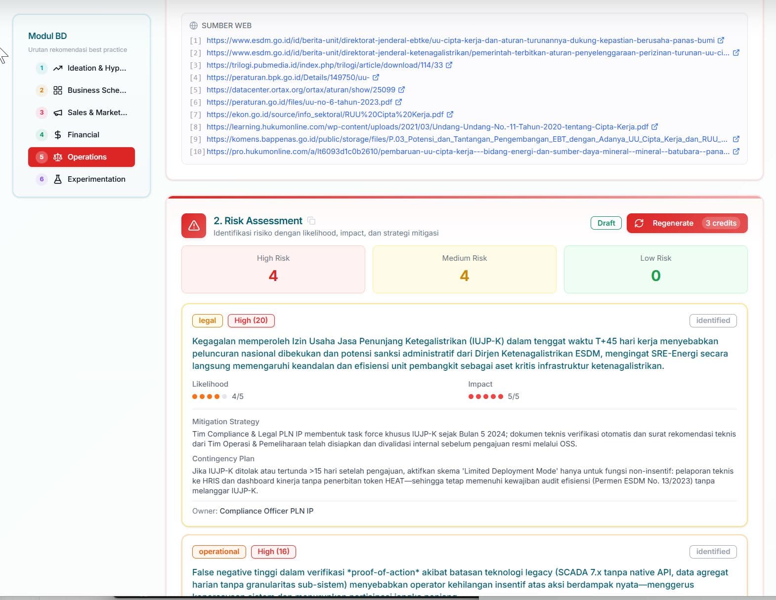Click the grid icon of Business Sche...
The image size is (776, 600).
point(58,90)
